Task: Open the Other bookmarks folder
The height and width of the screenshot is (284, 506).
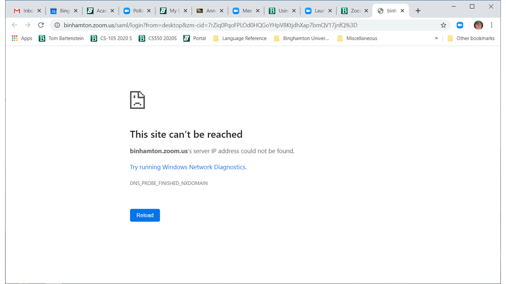Action: point(471,38)
